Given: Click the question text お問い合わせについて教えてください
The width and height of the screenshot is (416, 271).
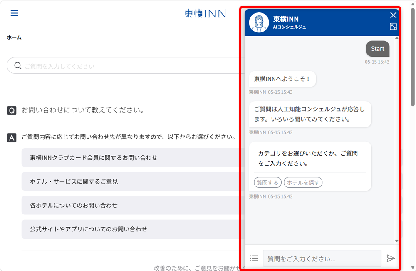Looking at the screenshot, I should pyautogui.click(x=83, y=110).
